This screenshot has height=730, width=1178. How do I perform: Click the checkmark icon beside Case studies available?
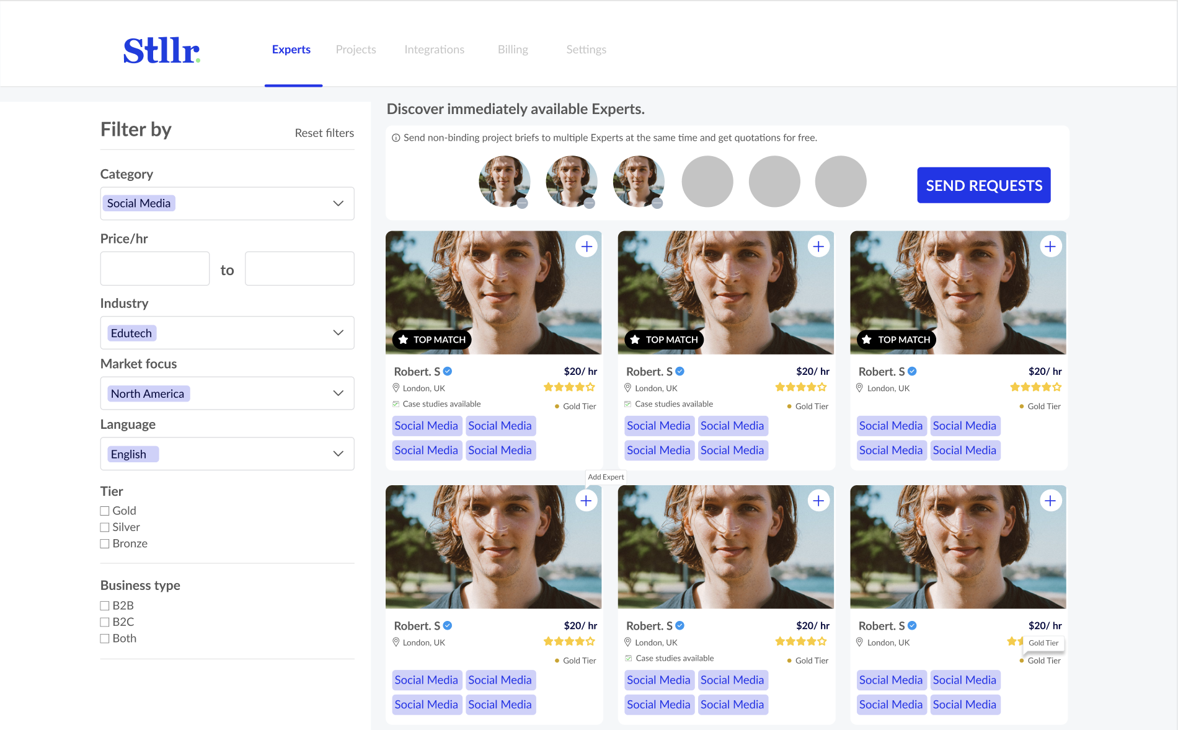tap(395, 403)
